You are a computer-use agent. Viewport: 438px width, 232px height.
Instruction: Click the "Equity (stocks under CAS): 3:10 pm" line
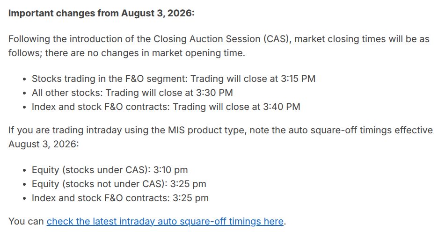click(110, 170)
